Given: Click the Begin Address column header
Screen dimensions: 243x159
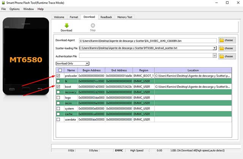Looking at the screenshot, I should (x=92, y=70).
